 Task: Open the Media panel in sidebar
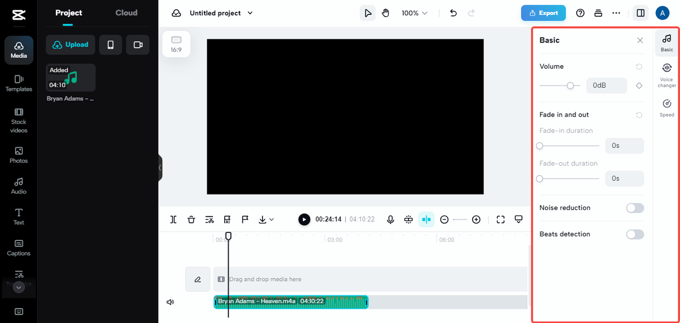pyautogui.click(x=19, y=50)
